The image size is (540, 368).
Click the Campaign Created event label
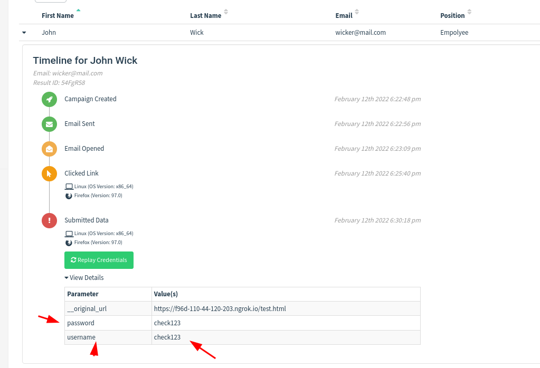coord(90,99)
